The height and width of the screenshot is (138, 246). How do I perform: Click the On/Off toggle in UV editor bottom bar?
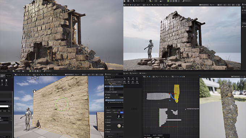click(x=155, y=135)
